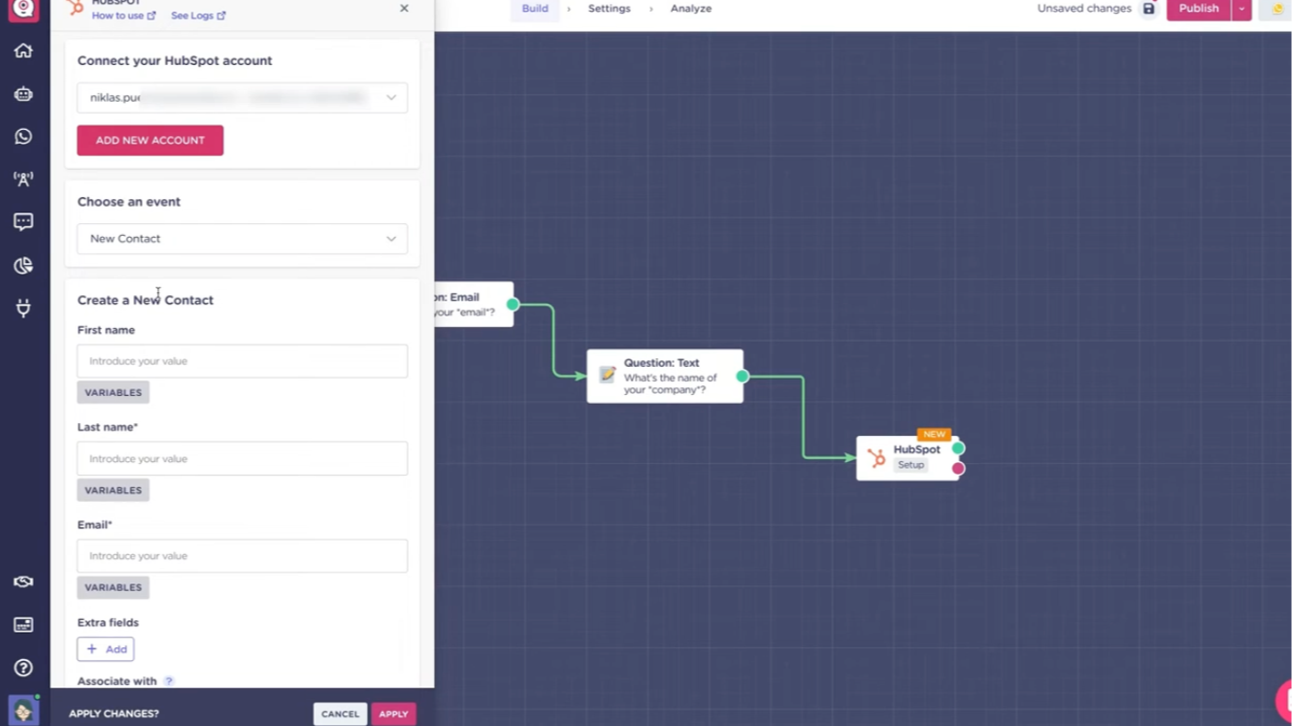Image resolution: width=1292 pixels, height=726 pixels.
Task: Add an extra field with Add button
Action: tap(106, 649)
